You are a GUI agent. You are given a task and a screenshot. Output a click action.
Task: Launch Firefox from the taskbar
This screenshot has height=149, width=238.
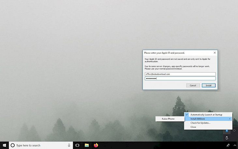coord(96,145)
